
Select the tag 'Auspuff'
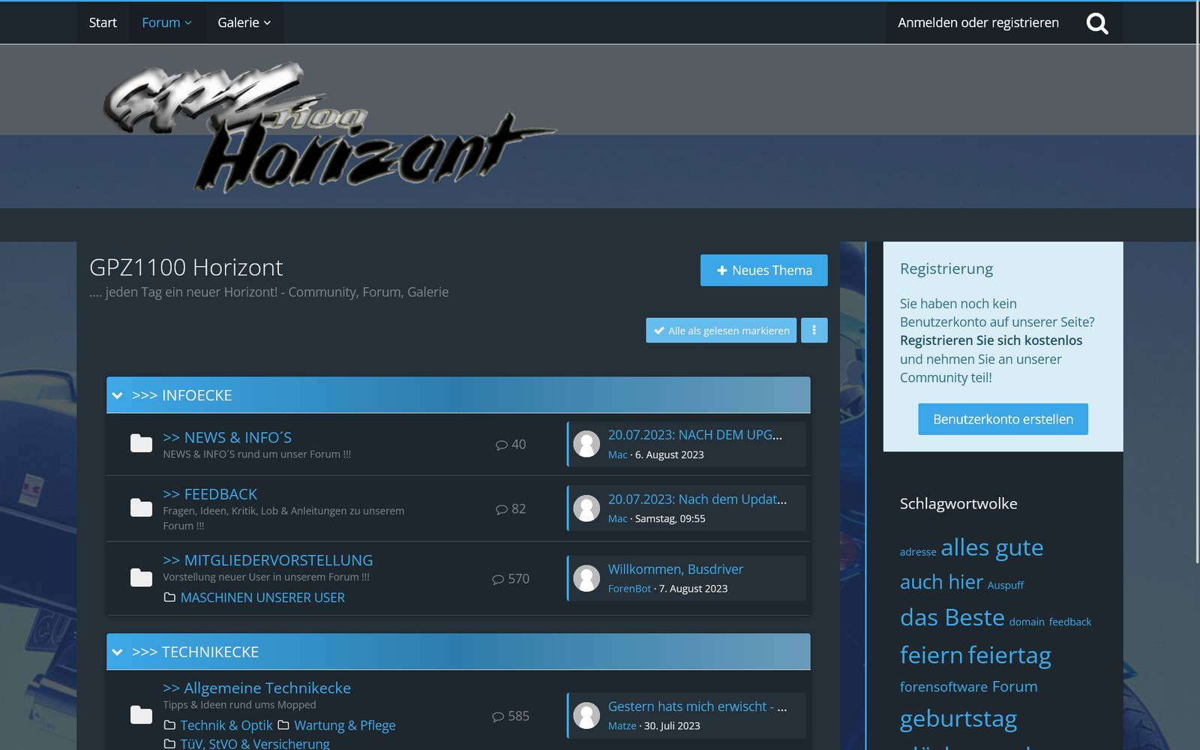(x=1005, y=585)
